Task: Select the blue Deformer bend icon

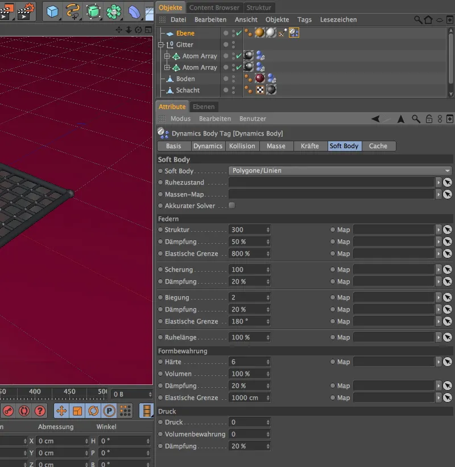Action: tap(134, 12)
